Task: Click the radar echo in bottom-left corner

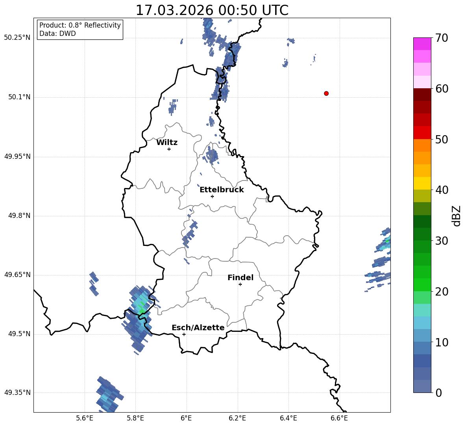Action: [109, 394]
